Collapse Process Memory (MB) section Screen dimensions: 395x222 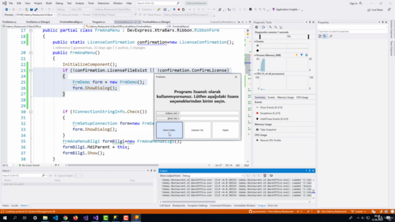click(x=255, y=55)
